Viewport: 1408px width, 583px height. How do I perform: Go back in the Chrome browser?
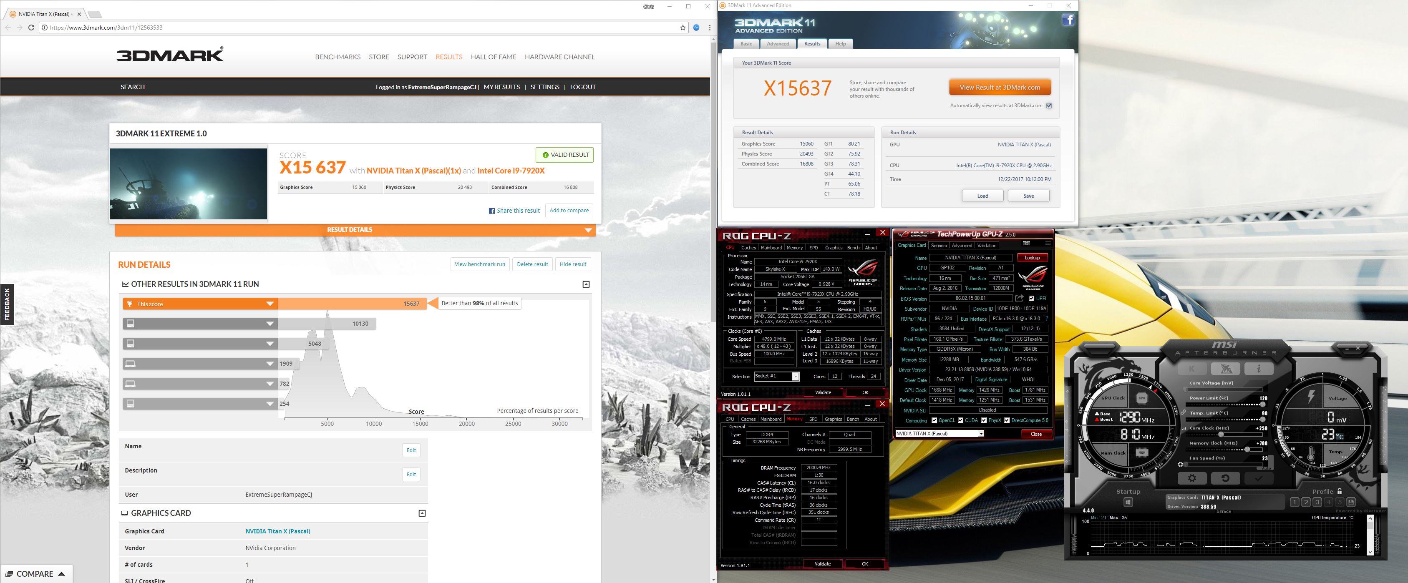pos(8,28)
